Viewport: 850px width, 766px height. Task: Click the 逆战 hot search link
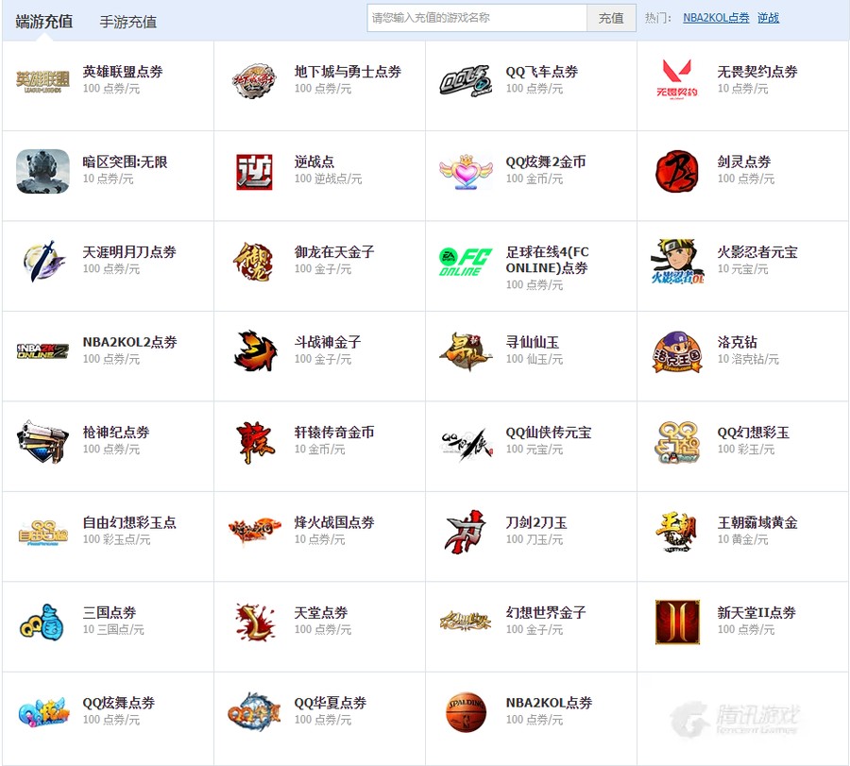click(768, 18)
